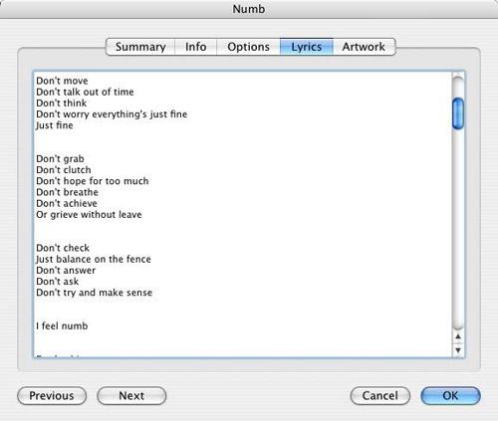Viewport: 498px width, 421px height.
Task: Click the line "Don't hope for too much"
Action: coord(93,181)
